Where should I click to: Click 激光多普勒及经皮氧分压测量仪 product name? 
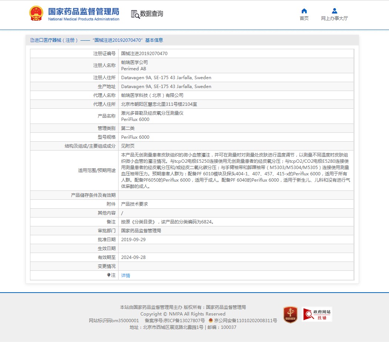tap(152, 113)
